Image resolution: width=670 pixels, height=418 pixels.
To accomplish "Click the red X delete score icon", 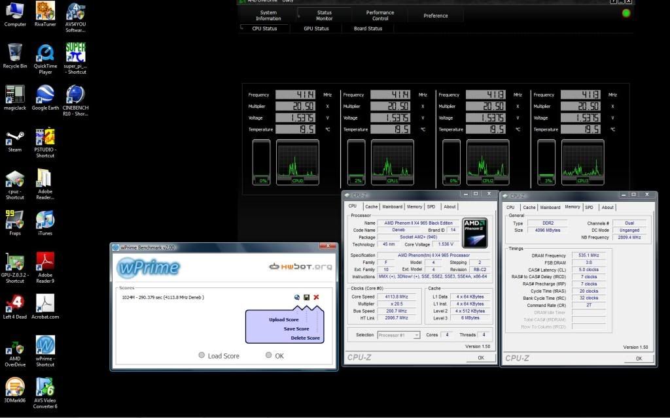I will (x=316, y=297).
